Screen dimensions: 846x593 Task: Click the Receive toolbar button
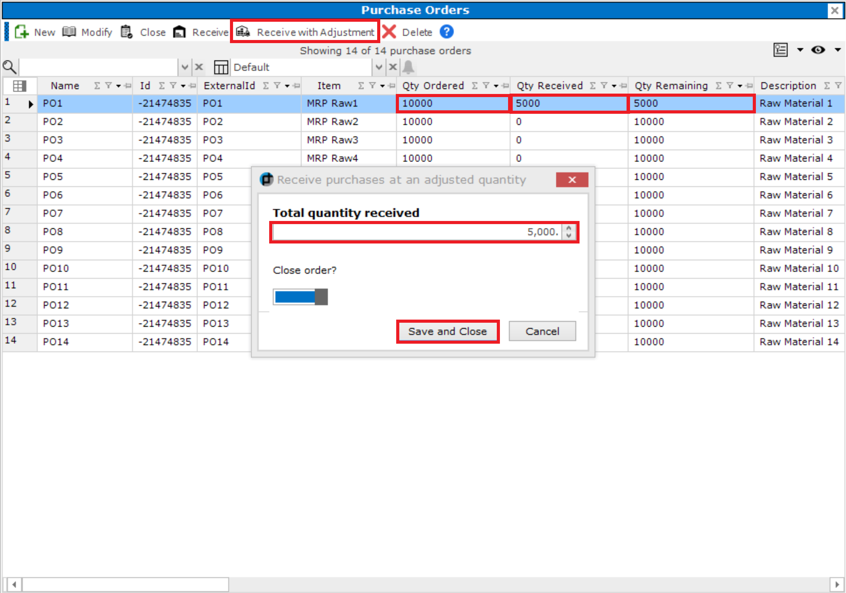pyautogui.click(x=201, y=32)
